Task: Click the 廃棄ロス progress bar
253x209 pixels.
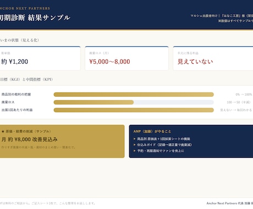Action: [x=134, y=102]
